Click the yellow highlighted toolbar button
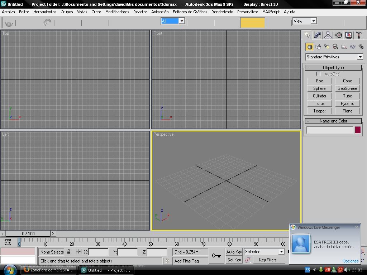This screenshot has height=275, width=367. point(253,23)
